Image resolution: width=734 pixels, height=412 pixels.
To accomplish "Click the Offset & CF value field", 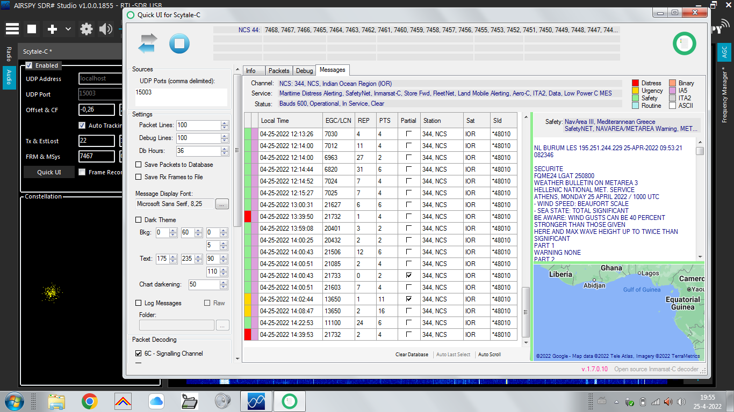I will (x=96, y=110).
